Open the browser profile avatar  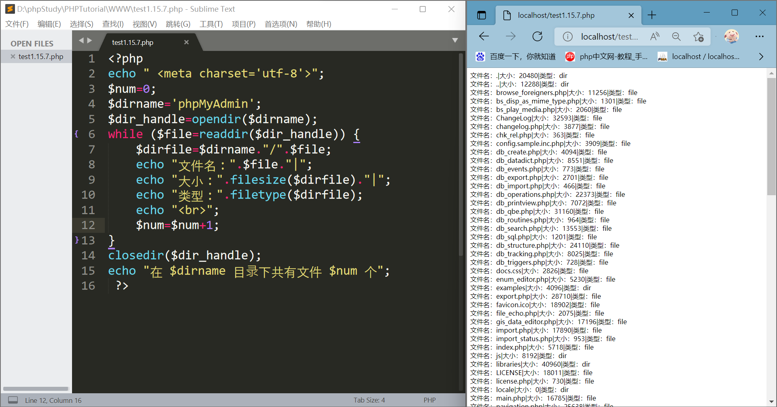pyautogui.click(x=731, y=36)
